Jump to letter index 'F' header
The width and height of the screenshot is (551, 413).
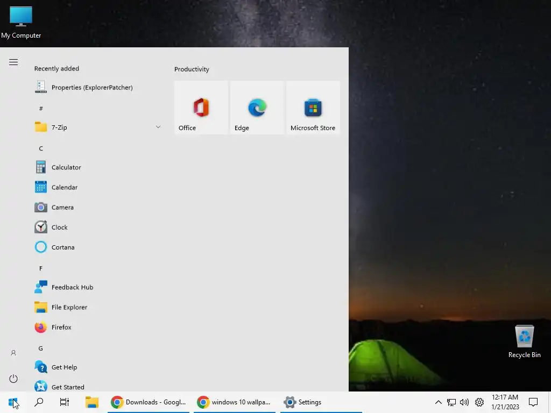point(41,268)
